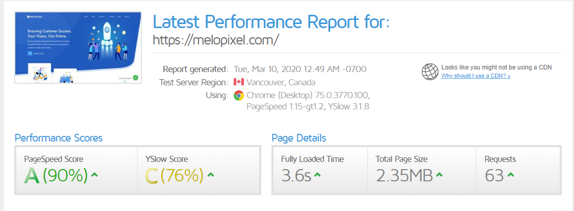This screenshot has width=574, height=211.
Task: Click the Fully Loaded Time value 3.6s
Action: click(296, 175)
